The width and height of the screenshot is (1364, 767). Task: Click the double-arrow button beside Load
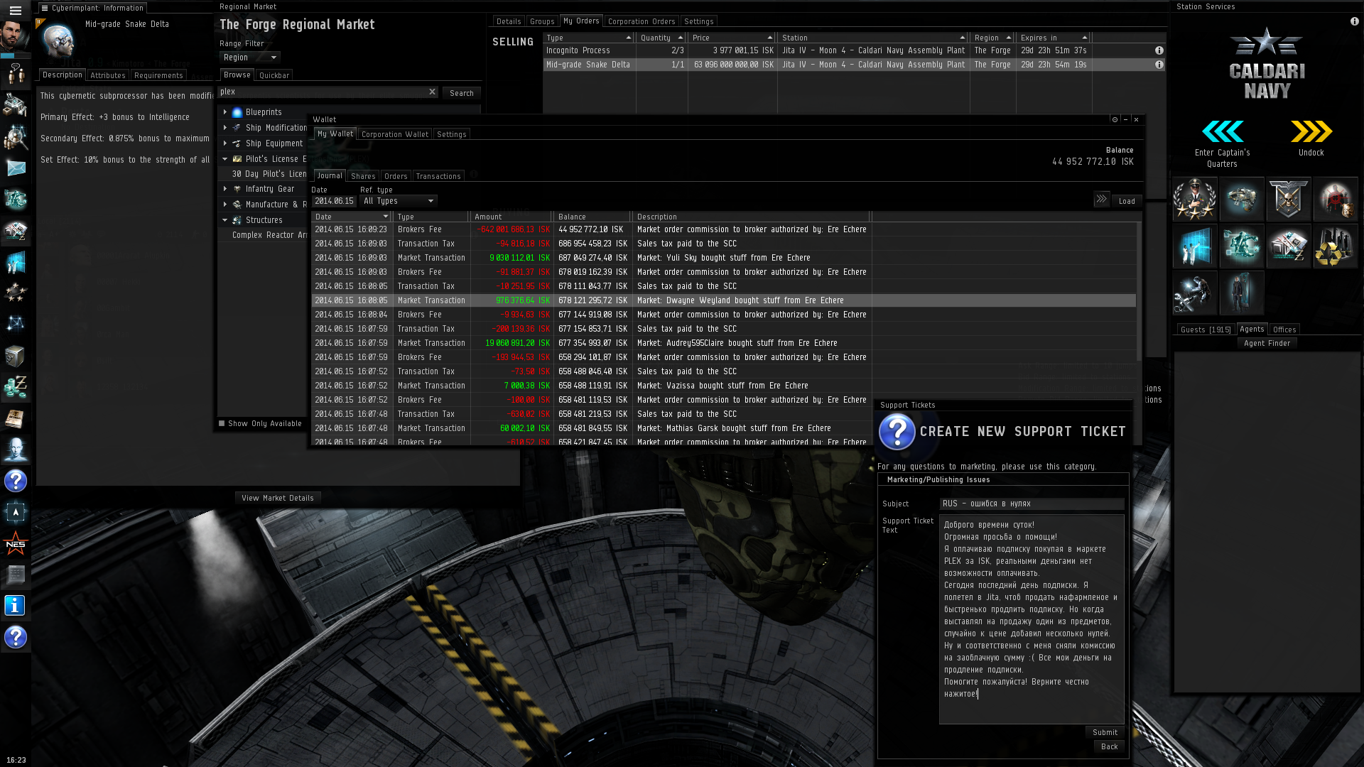1101,200
